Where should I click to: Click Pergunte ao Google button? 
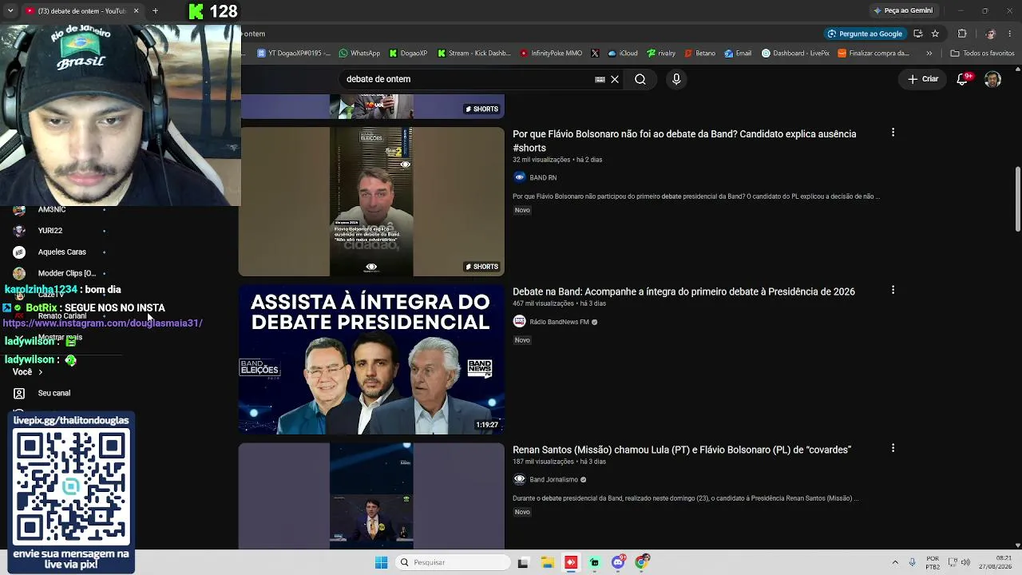click(x=865, y=34)
